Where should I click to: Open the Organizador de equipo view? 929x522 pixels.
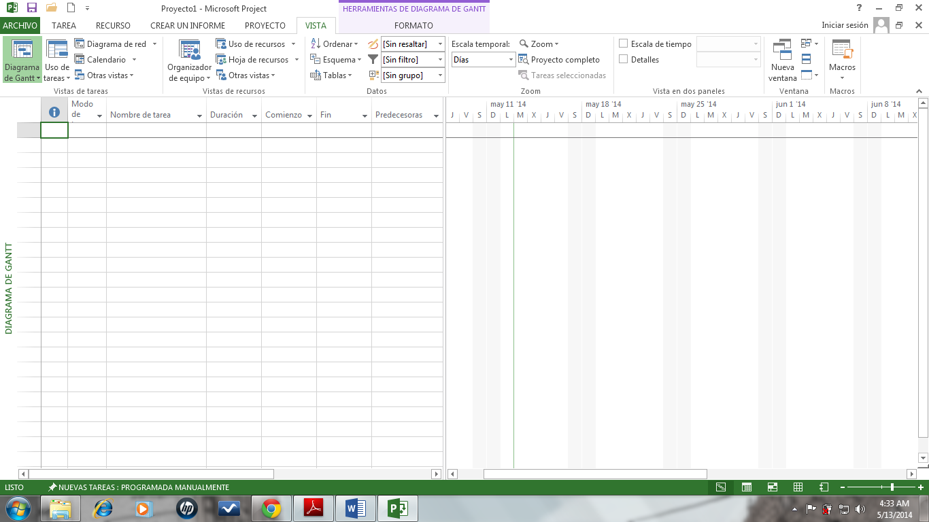[189, 51]
